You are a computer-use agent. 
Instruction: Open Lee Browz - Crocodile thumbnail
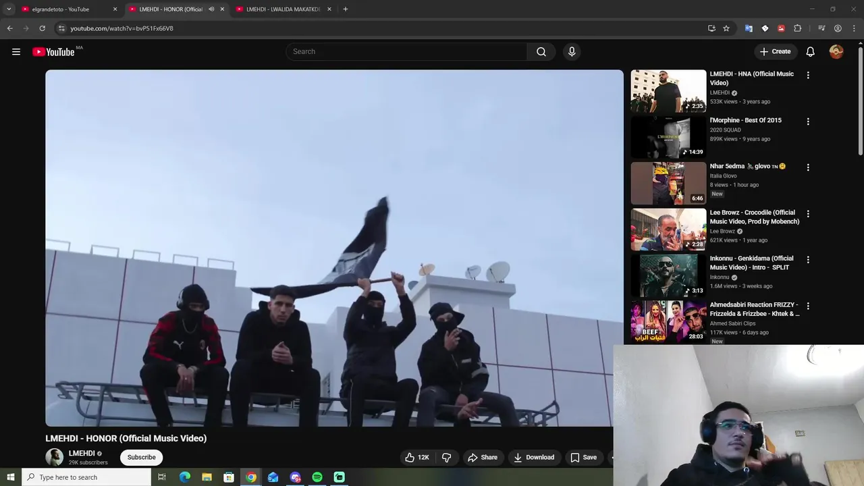[668, 230]
